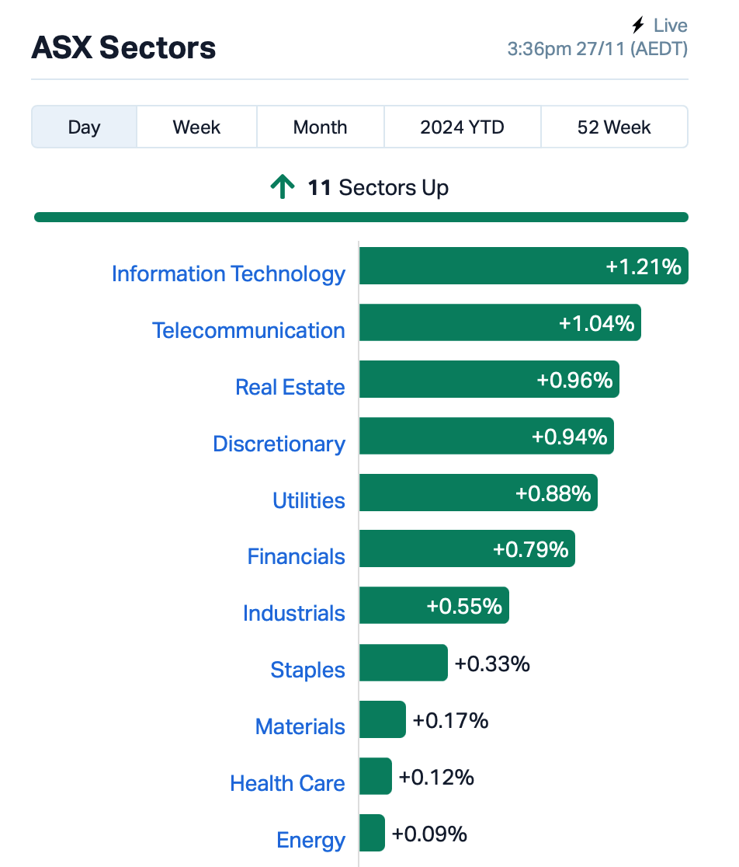This screenshot has height=867, width=739.
Task: Open the Financials sector link
Action: (296, 556)
